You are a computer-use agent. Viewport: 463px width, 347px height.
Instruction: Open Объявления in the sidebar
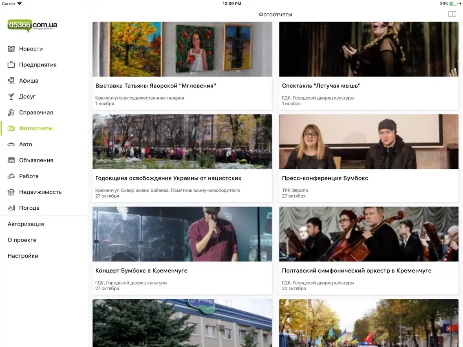(x=36, y=160)
